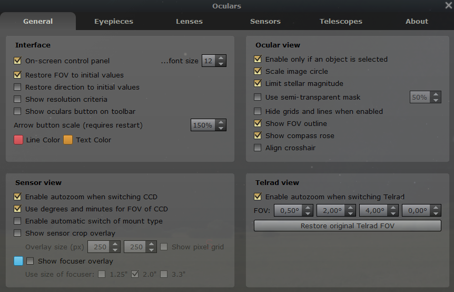Switch to the Eyepieces tab
Image resolution: width=454 pixels, height=292 pixels.
coord(114,22)
